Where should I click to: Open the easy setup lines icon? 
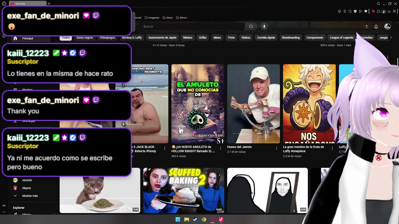coord(394,11)
